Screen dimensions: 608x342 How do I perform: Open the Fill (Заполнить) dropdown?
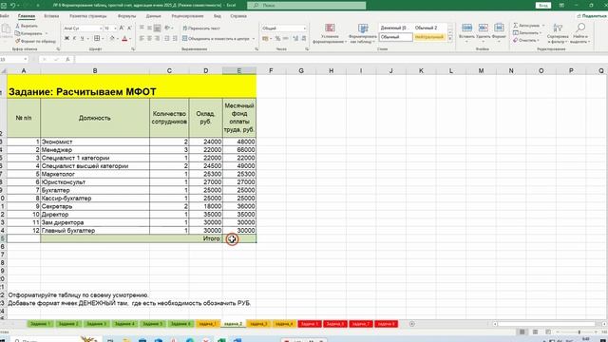pos(527,33)
